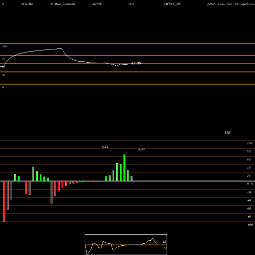Click the '(5,5' parameter text in header
The height and width of the screenshot is (255, 255).
point(131,4)
